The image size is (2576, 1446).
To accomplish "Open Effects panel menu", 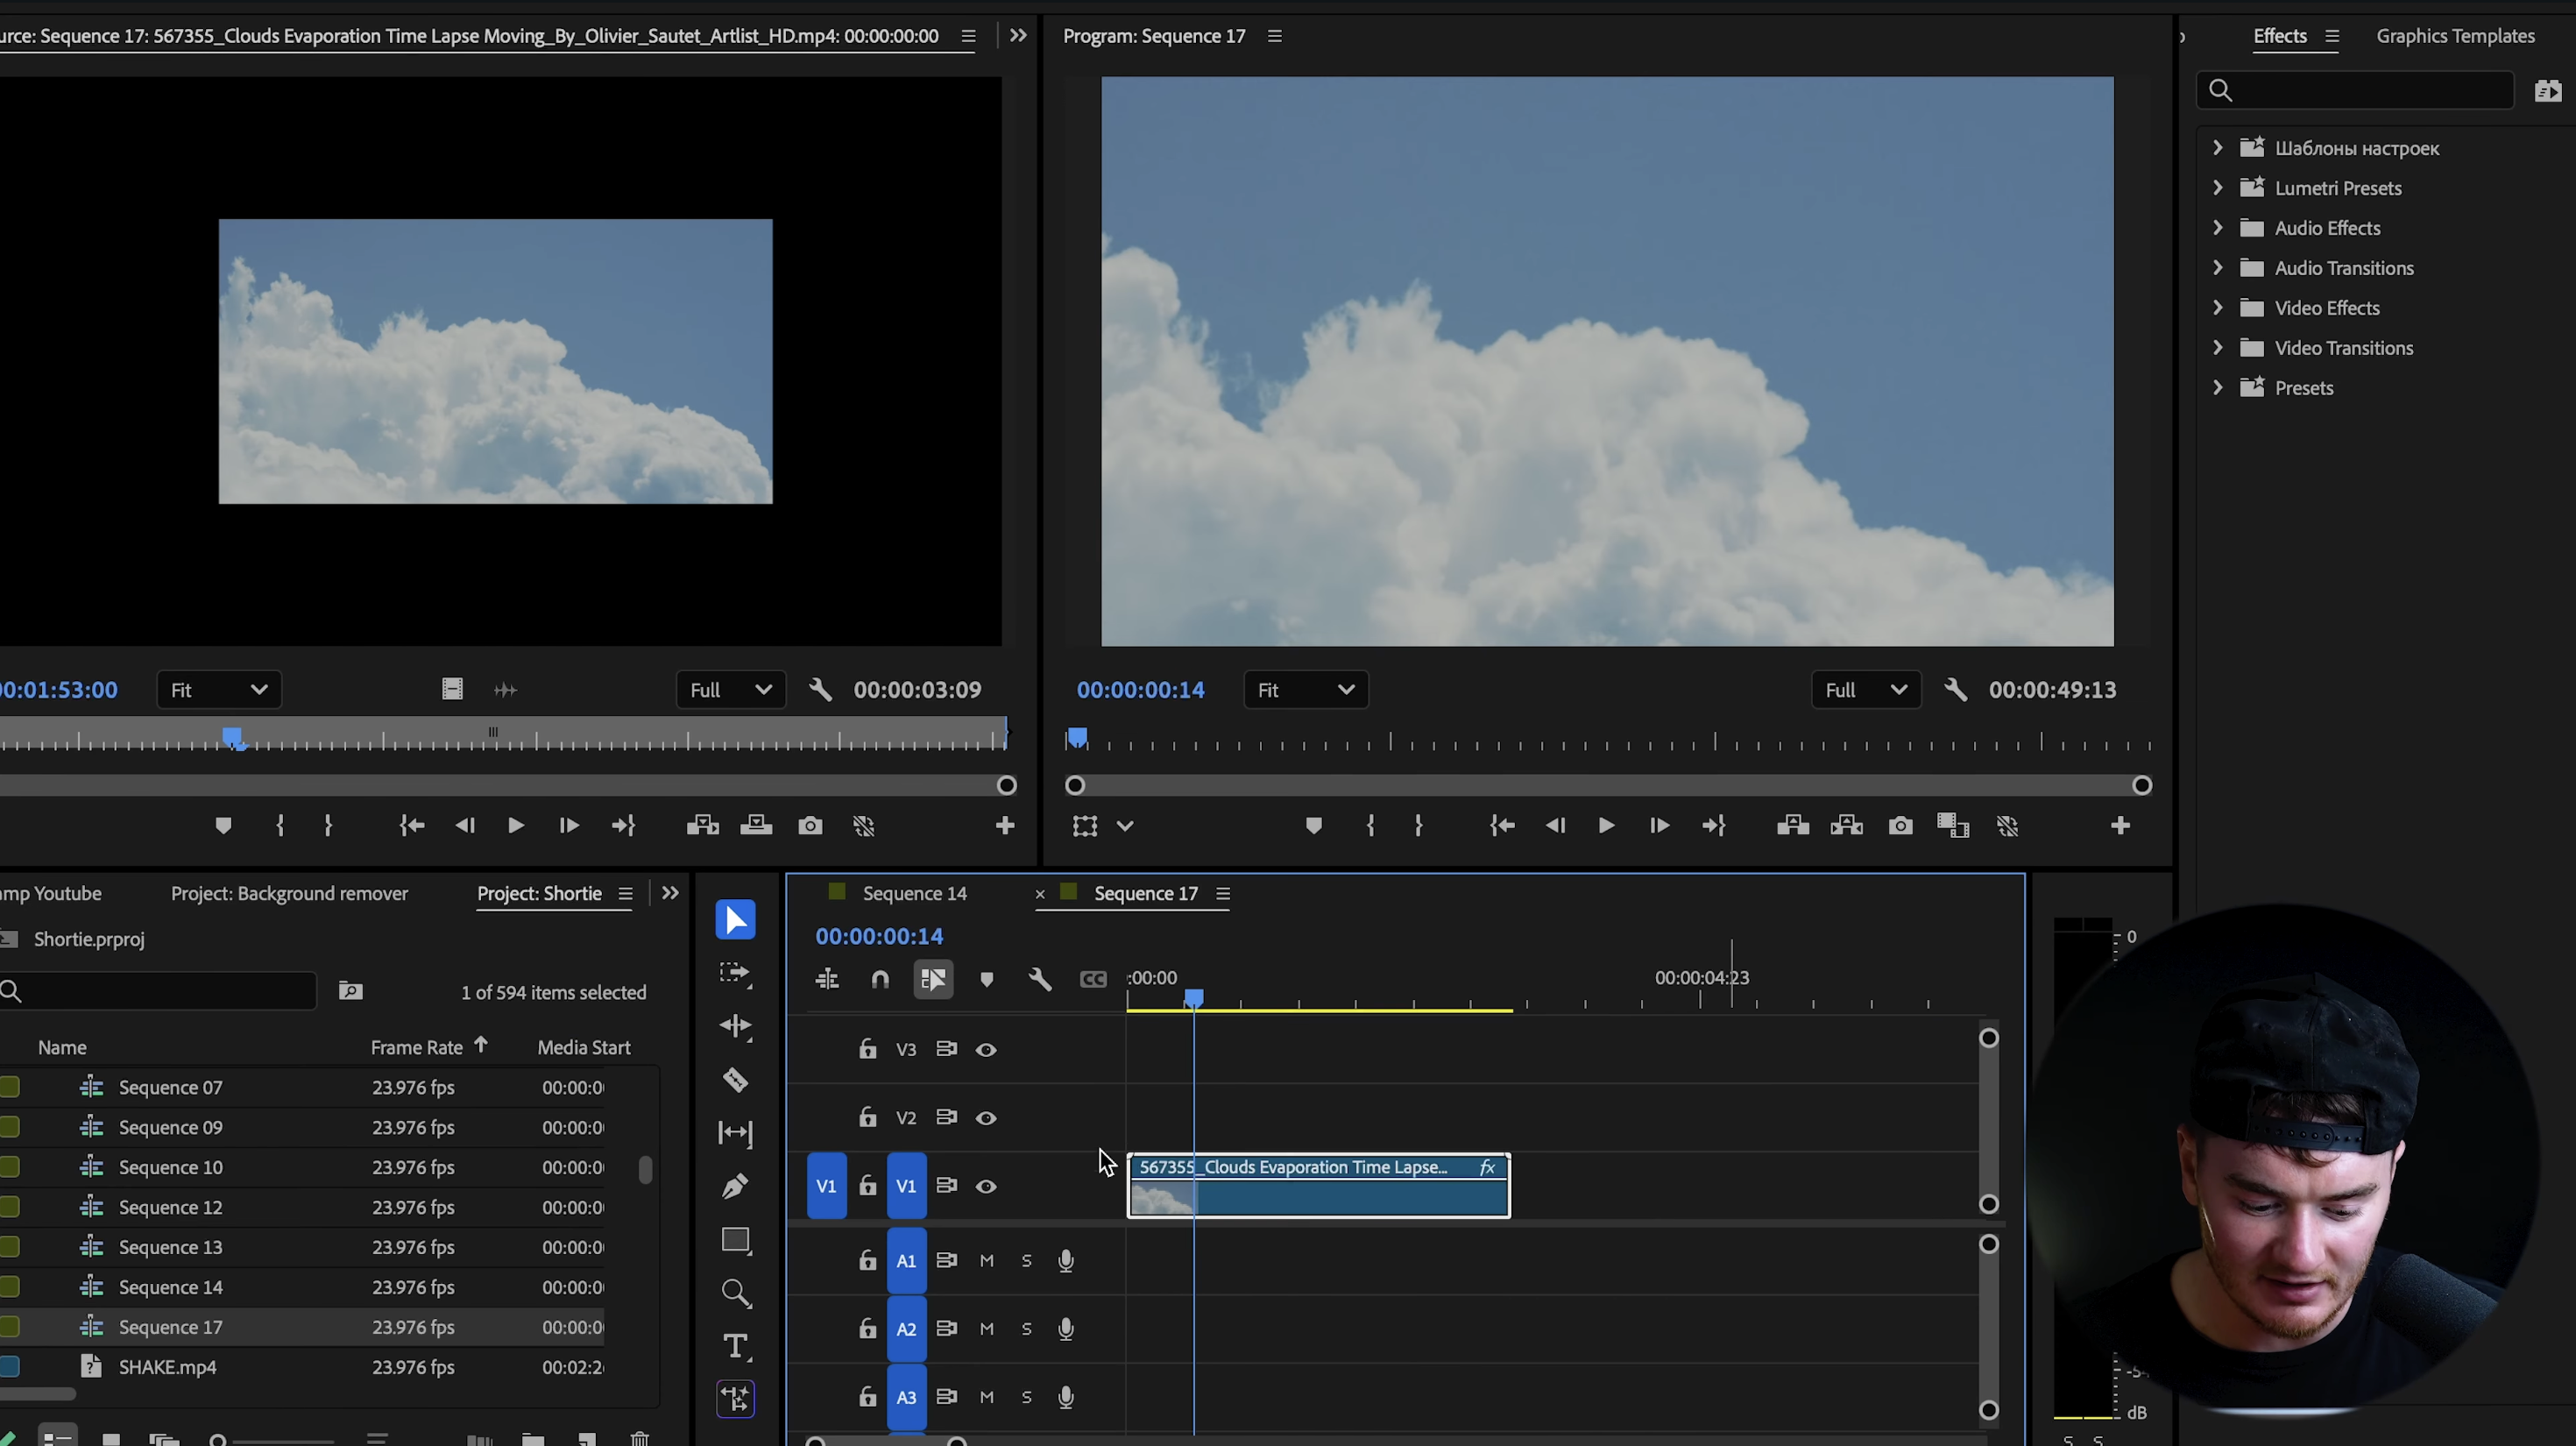I will 2332,36.
